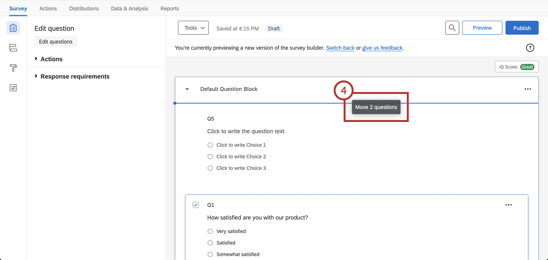Open the look and feel paint roller icon
Image resolution: width=548 pixels, height=260 pixels.
pos(13,68)
